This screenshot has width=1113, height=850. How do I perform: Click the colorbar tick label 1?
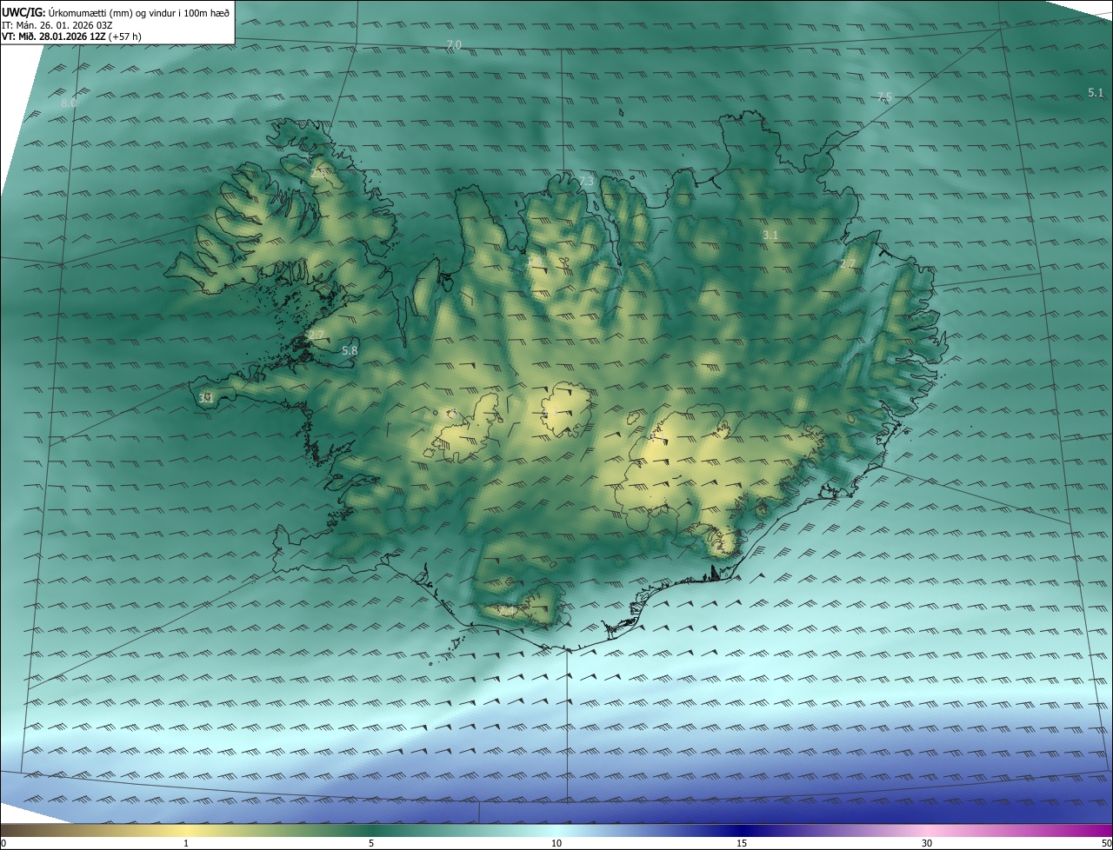(186, 843)
